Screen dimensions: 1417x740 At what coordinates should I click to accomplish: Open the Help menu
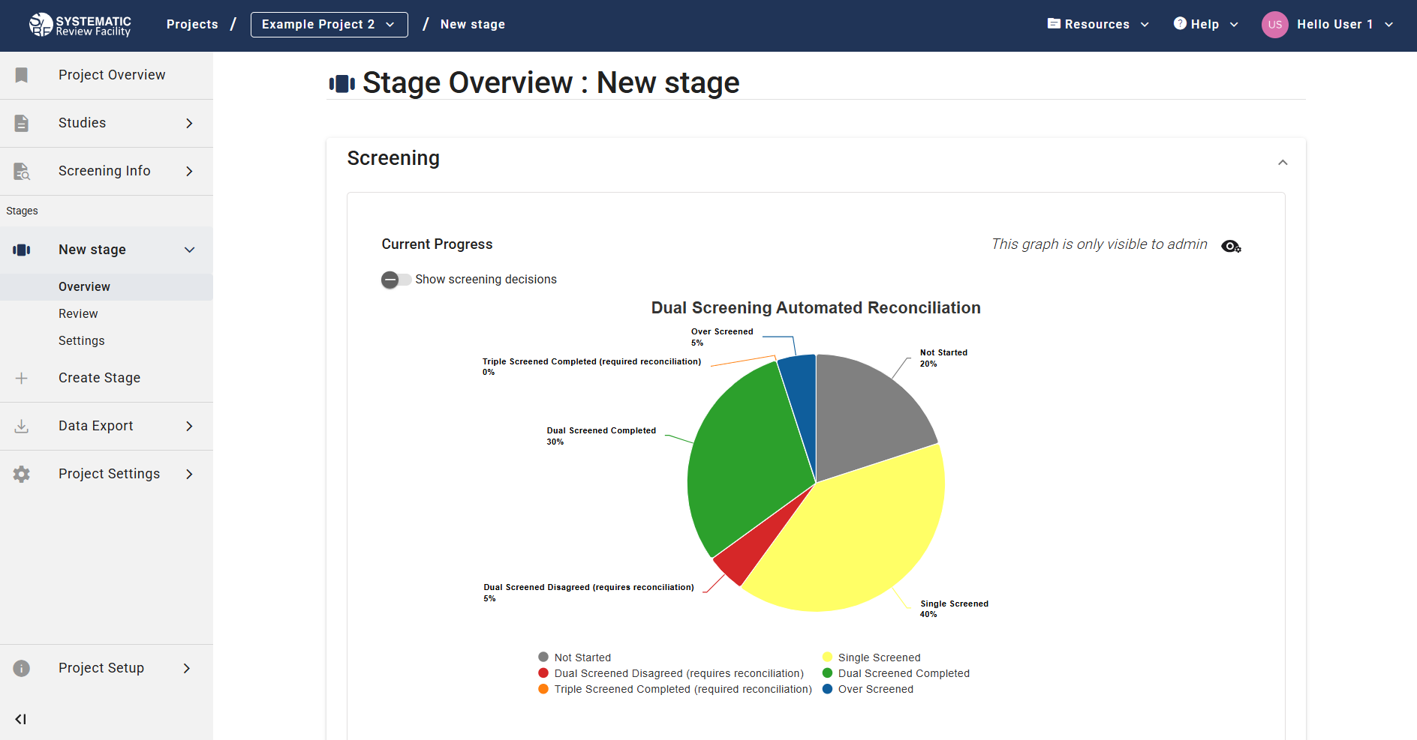point(1205,24)
